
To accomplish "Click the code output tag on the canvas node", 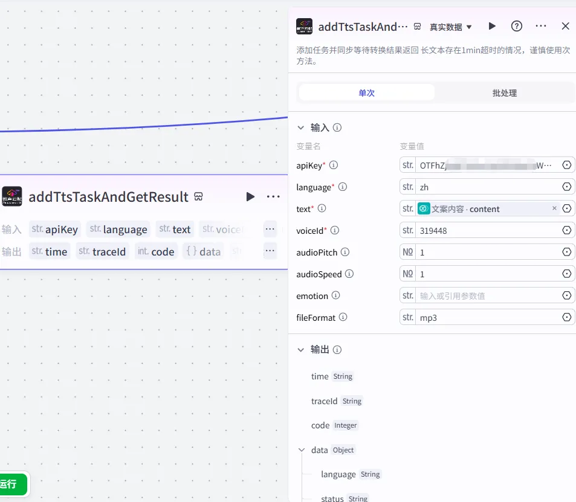I will point(156,251).
